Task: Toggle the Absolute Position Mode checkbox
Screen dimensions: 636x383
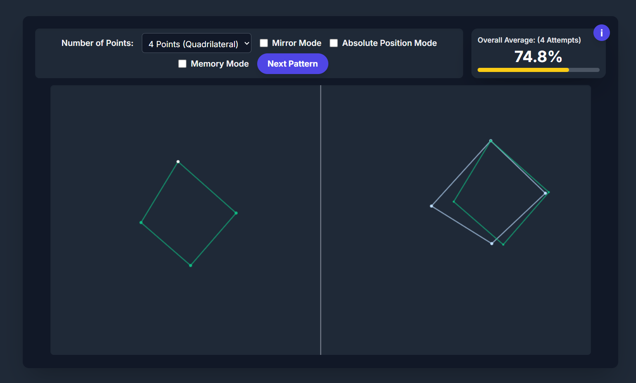Action: click(334, 43)
